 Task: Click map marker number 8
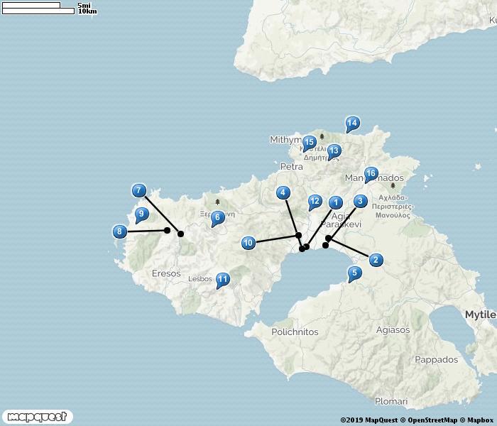(x=120, y=231)
